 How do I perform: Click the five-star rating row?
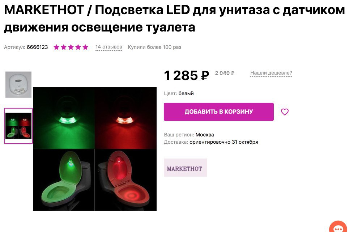click(71, 47)
